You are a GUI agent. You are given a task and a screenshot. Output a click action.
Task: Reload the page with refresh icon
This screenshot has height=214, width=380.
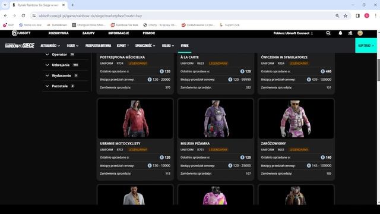coord(23,16)
